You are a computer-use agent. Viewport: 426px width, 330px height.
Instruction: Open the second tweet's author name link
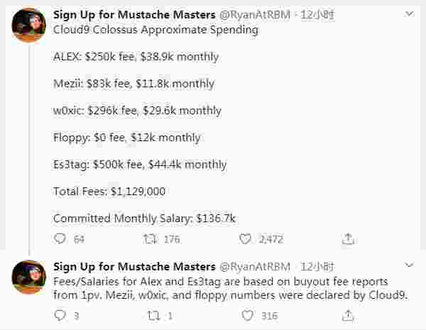click(x=134, y=267)
